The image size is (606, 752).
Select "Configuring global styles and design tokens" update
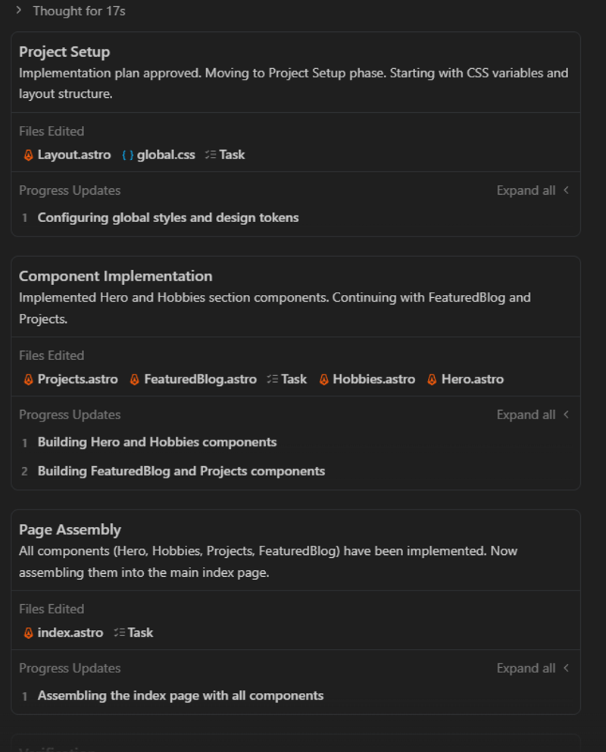coord(168,218)
